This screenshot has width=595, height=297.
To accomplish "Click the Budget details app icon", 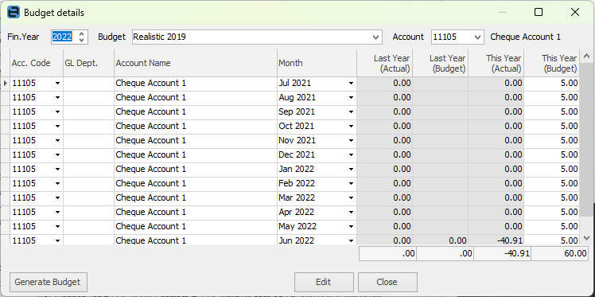I will (x=14, y=13).
